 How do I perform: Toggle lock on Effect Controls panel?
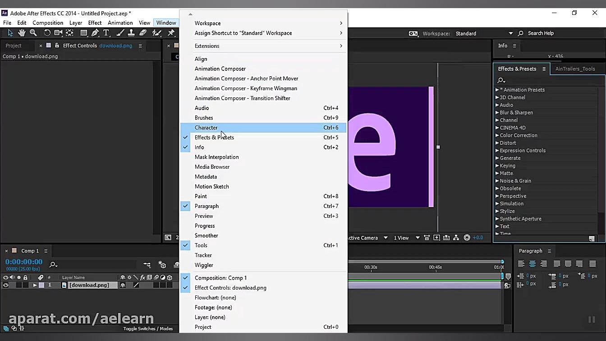[x=57, y=46]
